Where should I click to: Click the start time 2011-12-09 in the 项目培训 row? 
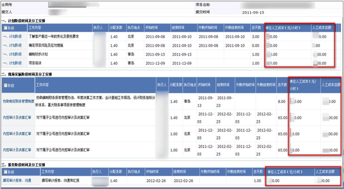(x=155, y=63)
